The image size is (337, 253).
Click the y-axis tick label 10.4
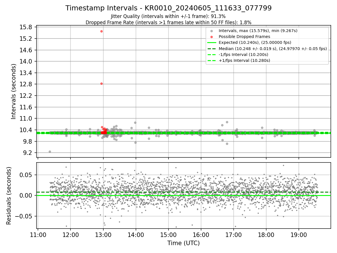coord(26,130)
